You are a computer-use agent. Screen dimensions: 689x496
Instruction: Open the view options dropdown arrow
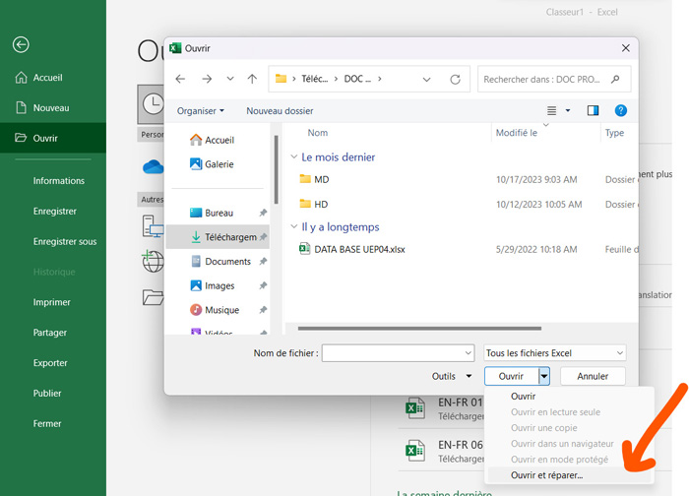(568, 110)
